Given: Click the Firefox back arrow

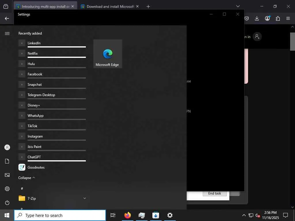Looking at the screenshot, I should 7,18.
